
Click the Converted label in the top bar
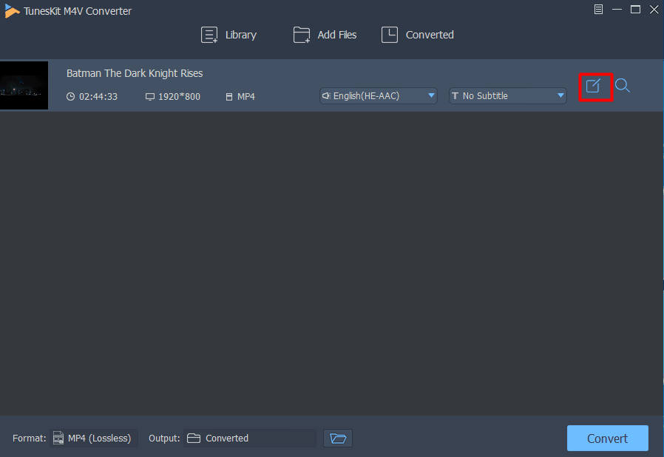tap(430, 35)
